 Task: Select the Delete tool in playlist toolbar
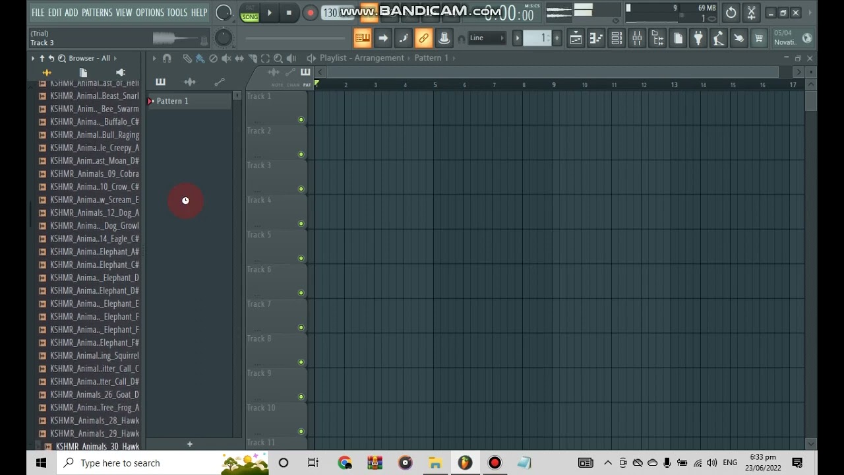tap(213, 59)
